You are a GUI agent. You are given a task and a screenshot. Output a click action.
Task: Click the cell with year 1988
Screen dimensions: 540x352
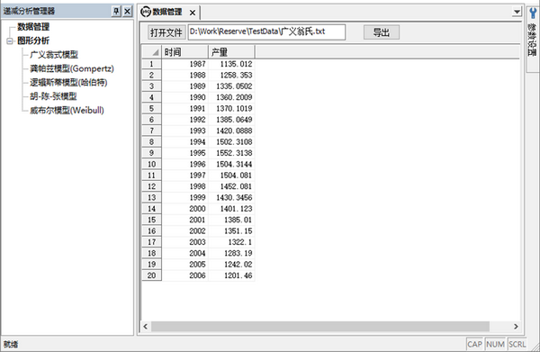tap(184, 75)
